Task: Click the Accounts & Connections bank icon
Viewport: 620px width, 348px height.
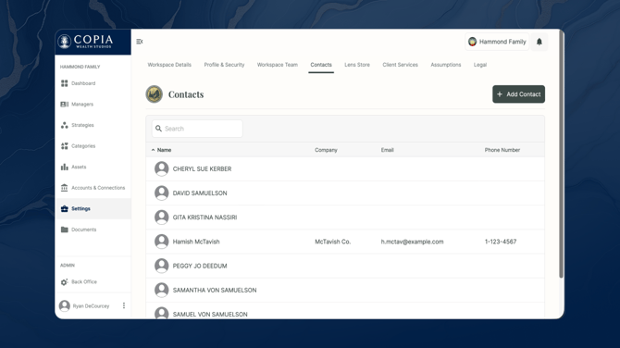Action: pos(65,188)
